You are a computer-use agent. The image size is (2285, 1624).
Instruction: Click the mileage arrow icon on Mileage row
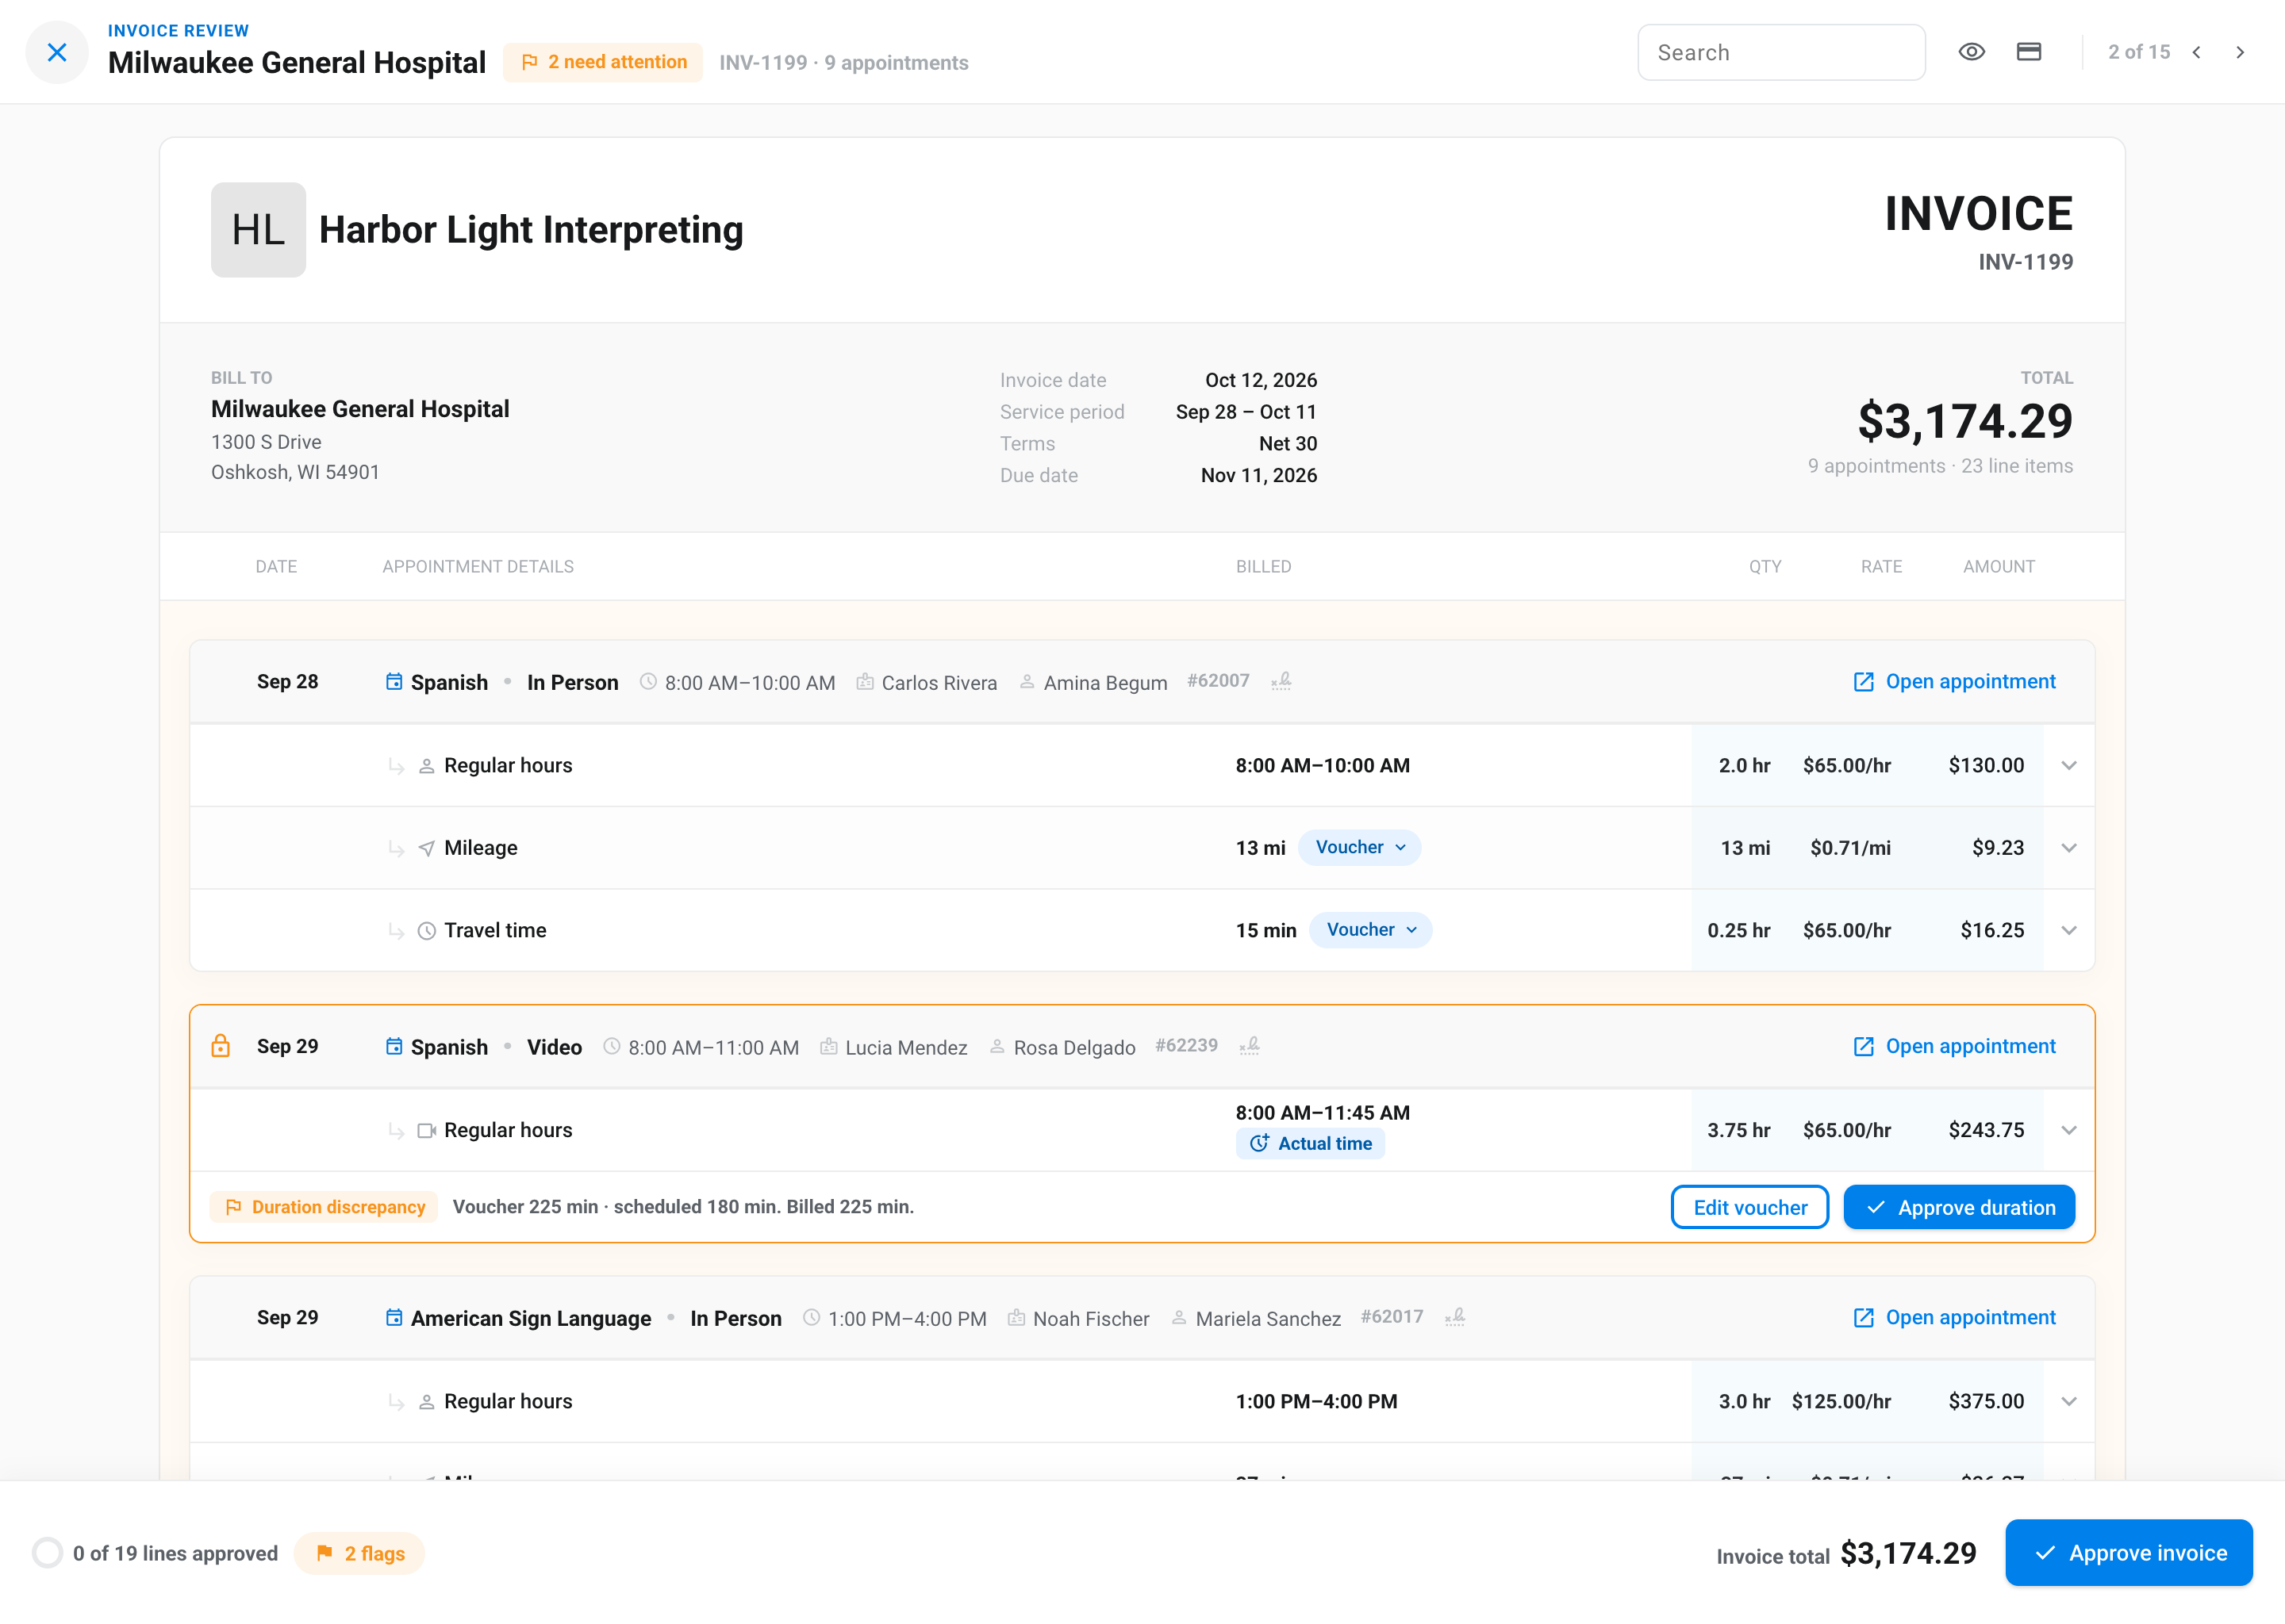(426, 848)
